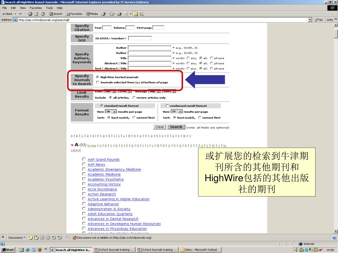Click the Forward arrow button
The height and width of the screenshot is (253, 338).
tap(20, 14)
